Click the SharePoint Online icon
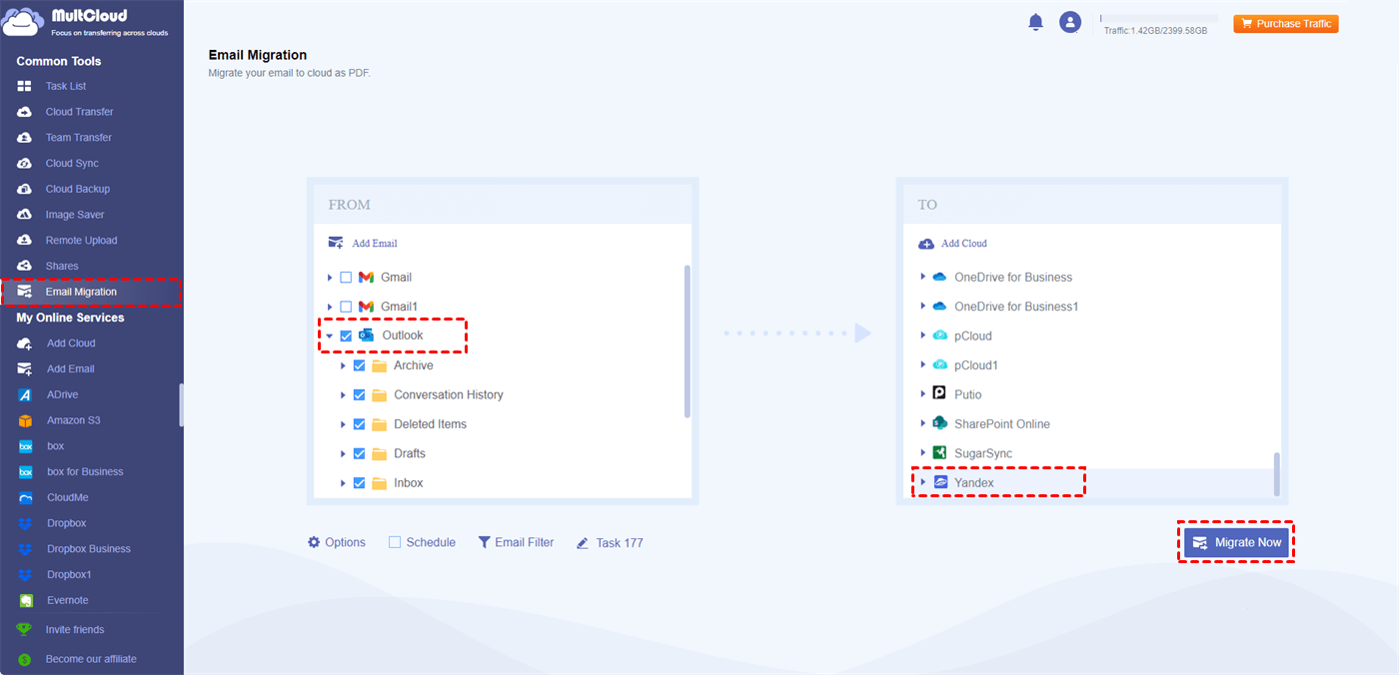The image size is (1399, 675). point(939,423)
